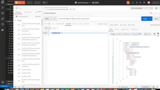Click the heart icon in header
The width and height of the screenshot is (160, 90).
point(144,3)
